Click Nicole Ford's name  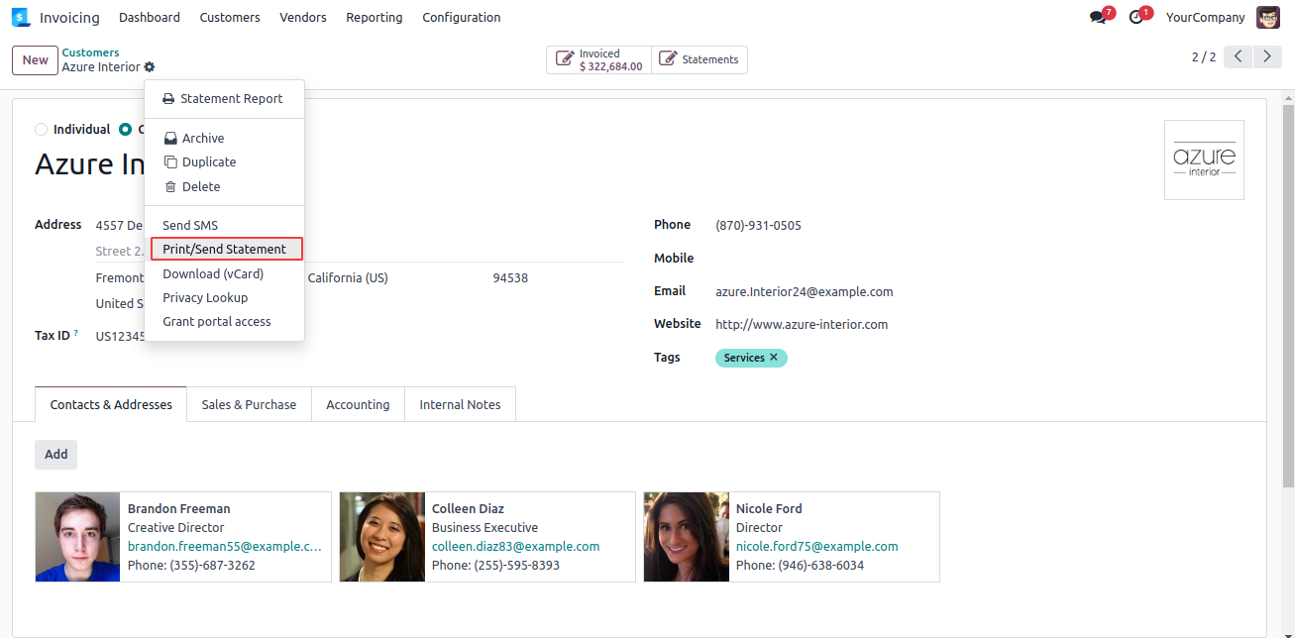[x=769, y=508]
